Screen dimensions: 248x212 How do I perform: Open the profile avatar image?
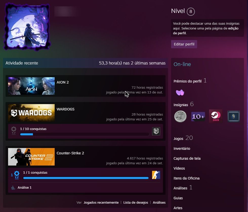[x=27, y=27]
